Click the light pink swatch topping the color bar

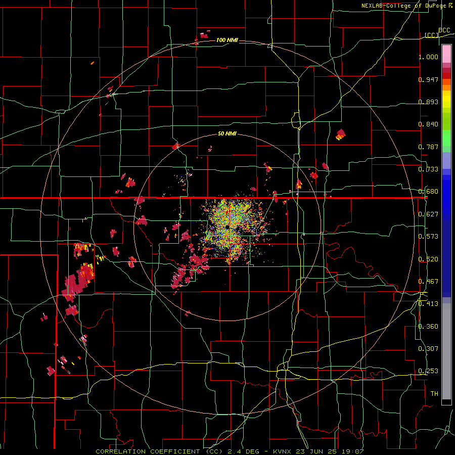446,54
